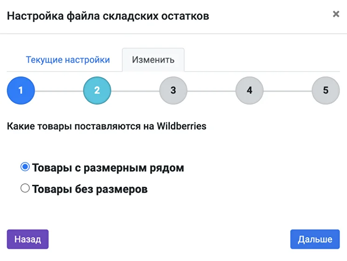Go to step 1 in wizard
The image size is (347, 261).
21,91
